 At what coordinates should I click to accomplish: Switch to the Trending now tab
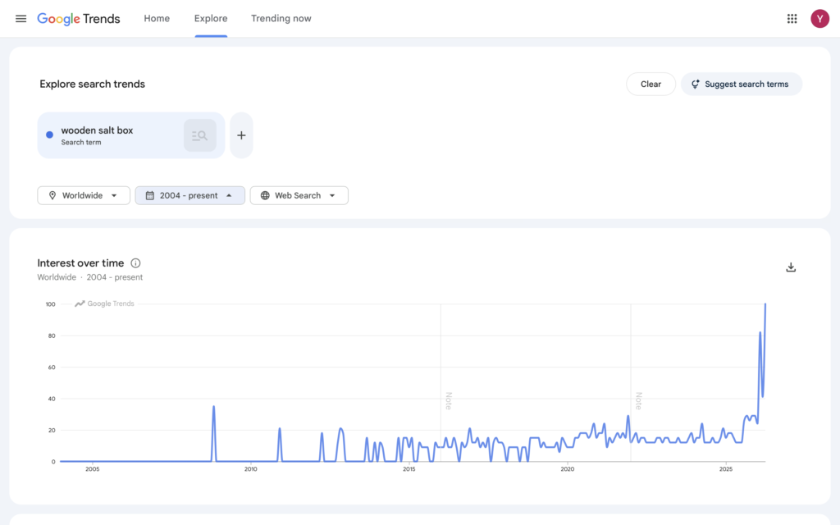click(x=281, y=19)
